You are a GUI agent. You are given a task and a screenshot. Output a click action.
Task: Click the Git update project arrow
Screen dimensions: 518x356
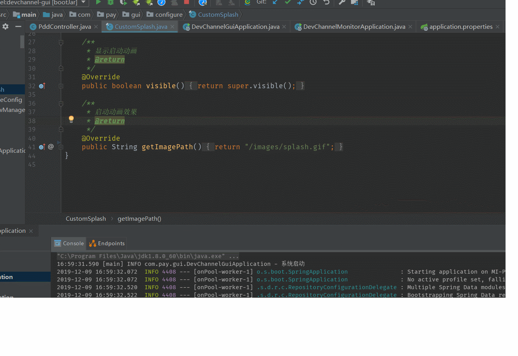275,2
